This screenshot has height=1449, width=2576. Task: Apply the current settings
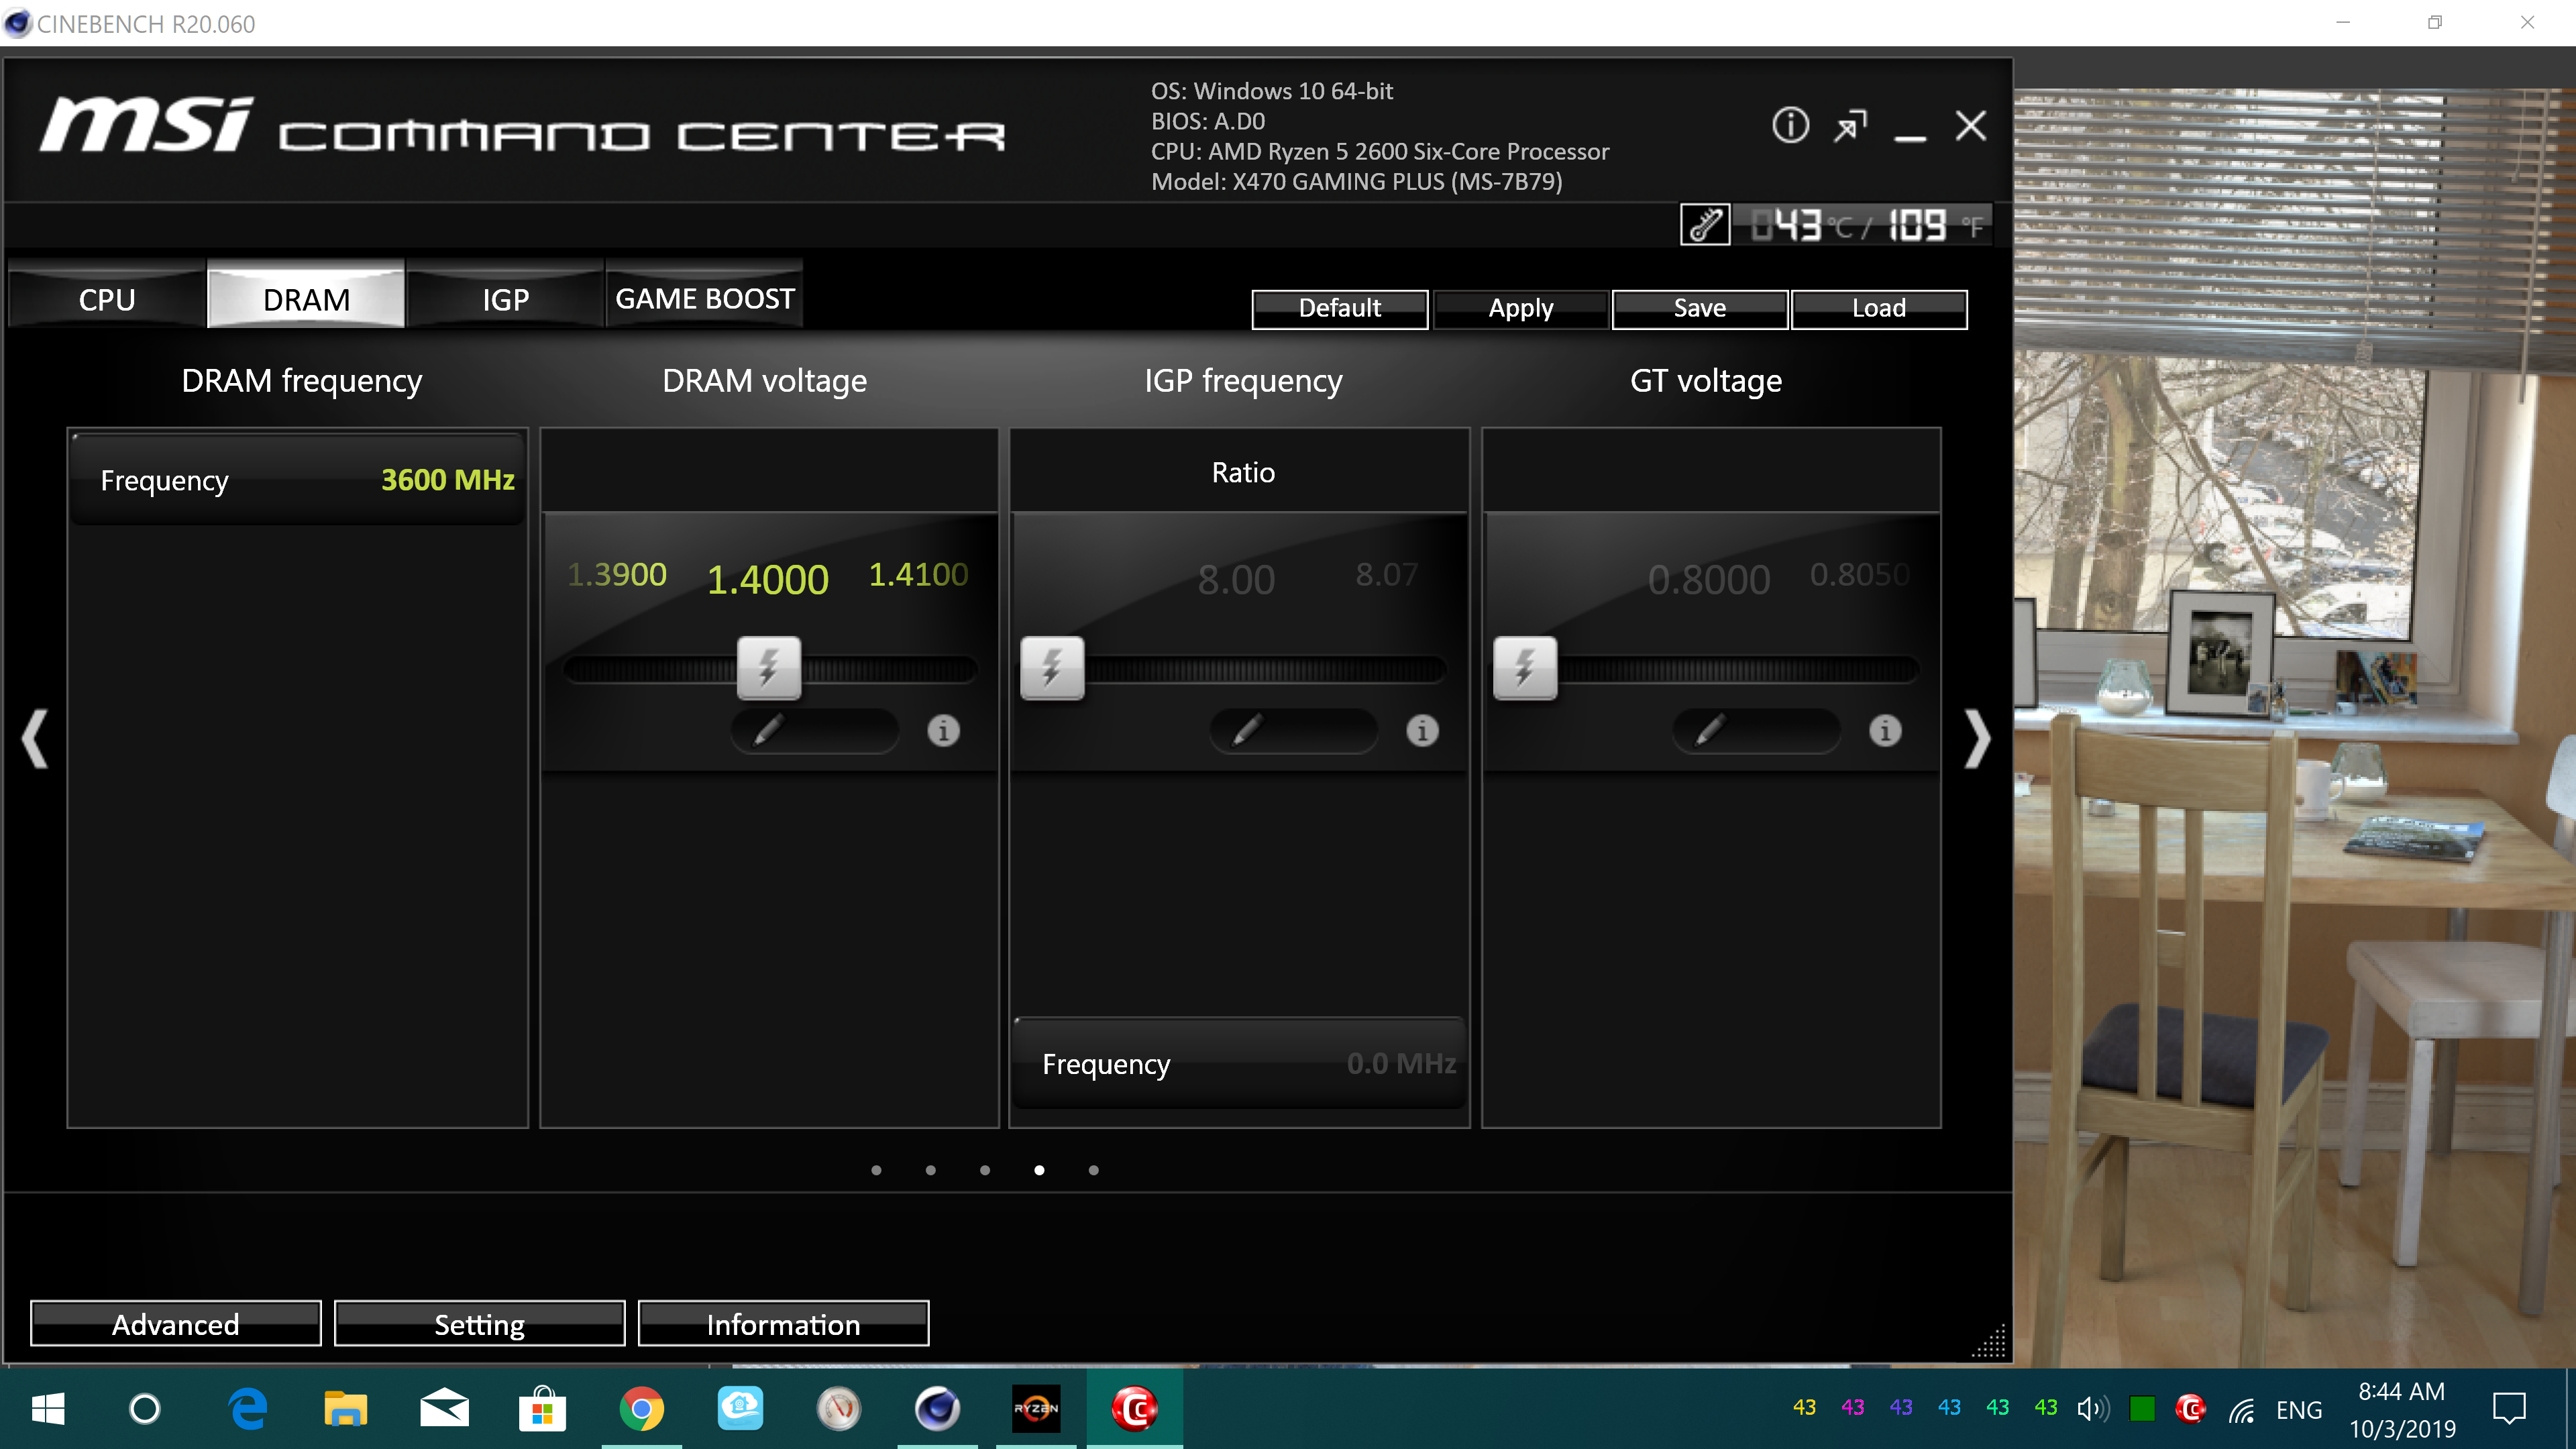pos(1520,308)
